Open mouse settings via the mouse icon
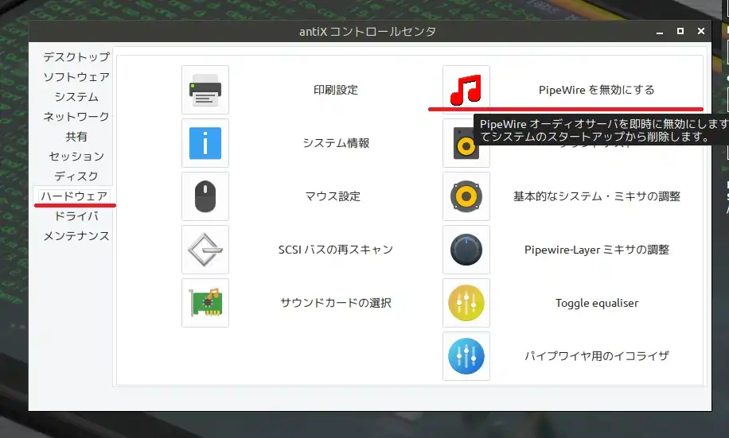Image resolution: width=729 pixels, height=438 pixels. pyautogui.click(x=205, y=196)
